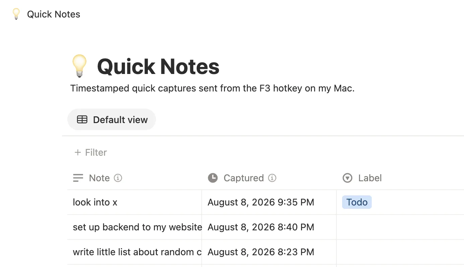Click the lightbulb icon in the breadcrumb

(16, 14)
